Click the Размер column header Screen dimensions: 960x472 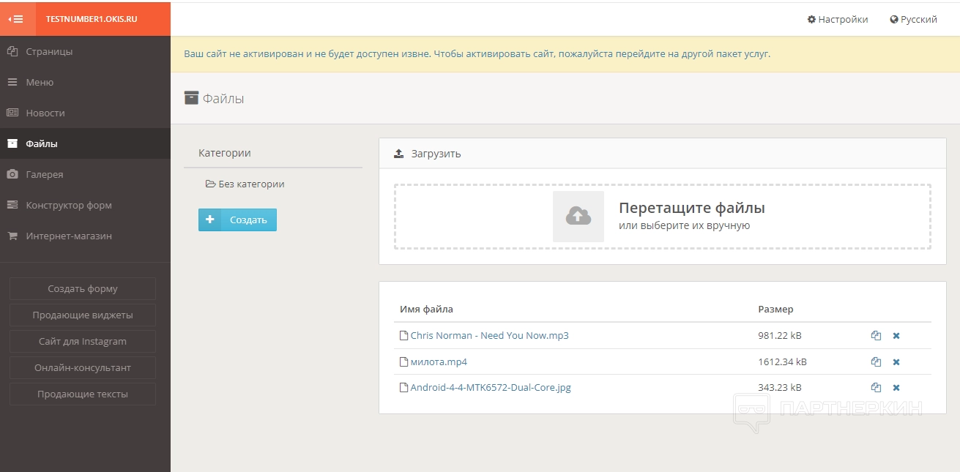tap(775, 310)
